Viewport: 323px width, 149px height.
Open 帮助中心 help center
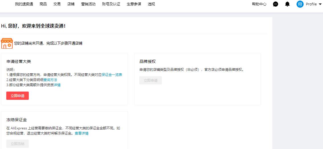point(259,4)
